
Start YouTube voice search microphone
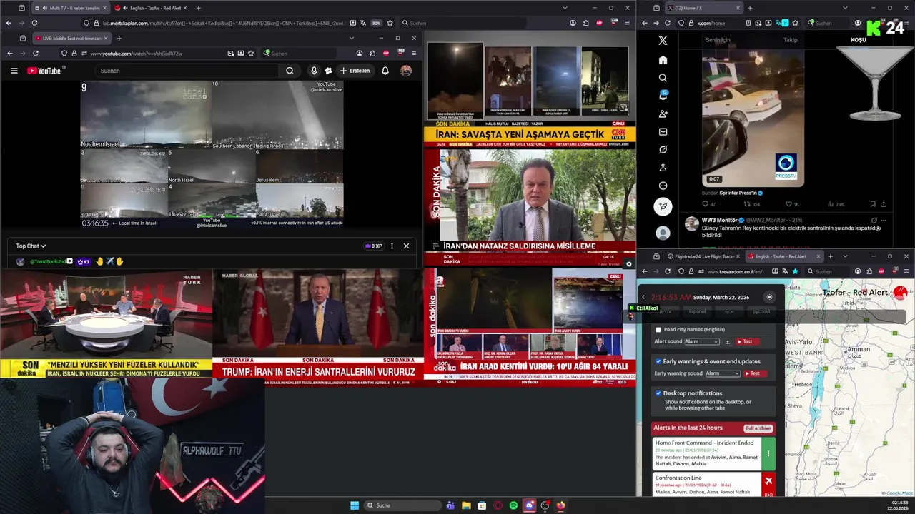click(313, 71)
